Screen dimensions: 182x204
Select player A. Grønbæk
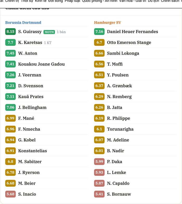(120, 86)
